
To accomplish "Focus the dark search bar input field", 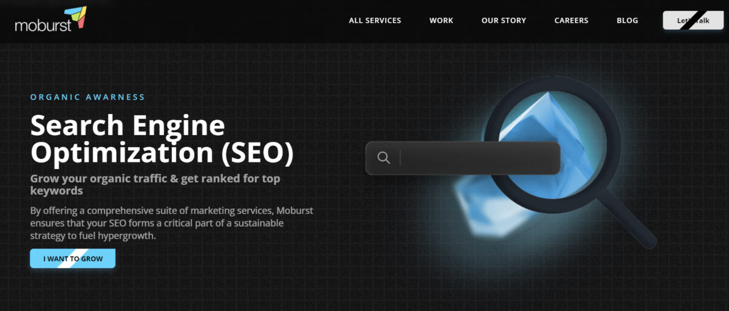I will [462, 158].
